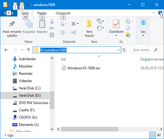Open the Customize Quick Access Toolbar dropdown
This screenshot has width=164, height=139.
(27, 5)
